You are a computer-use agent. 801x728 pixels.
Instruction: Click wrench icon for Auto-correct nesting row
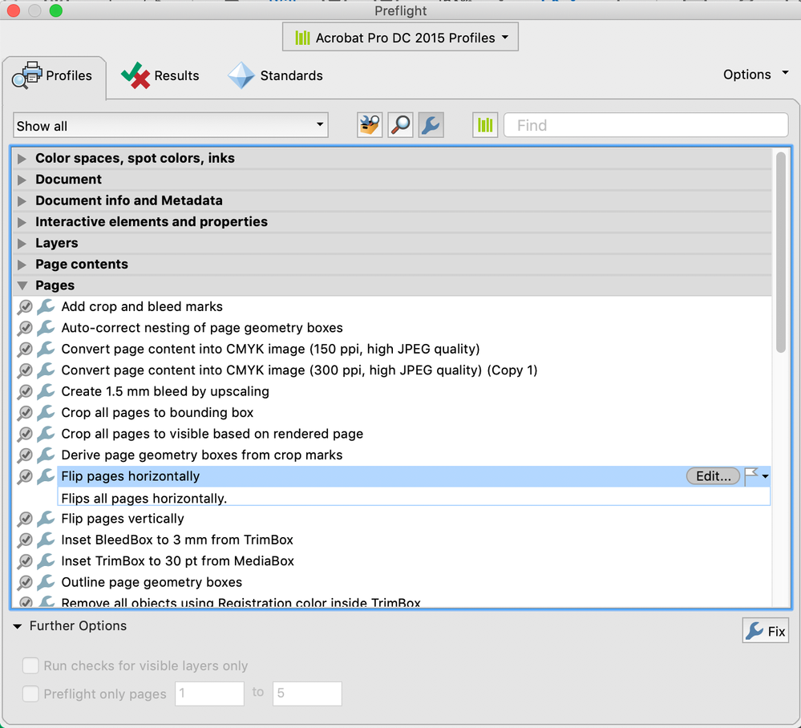[46, 327]
